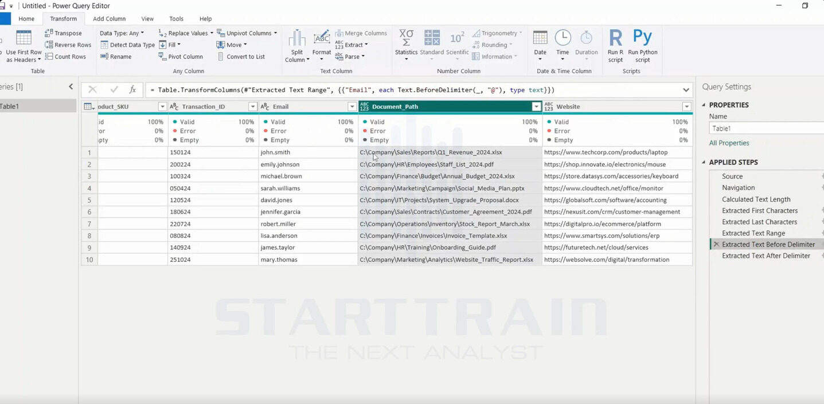Open the Document_Path column filter dropdown
Image resolution: width=824 pixels, height=404 pixels.
[536, 107]
